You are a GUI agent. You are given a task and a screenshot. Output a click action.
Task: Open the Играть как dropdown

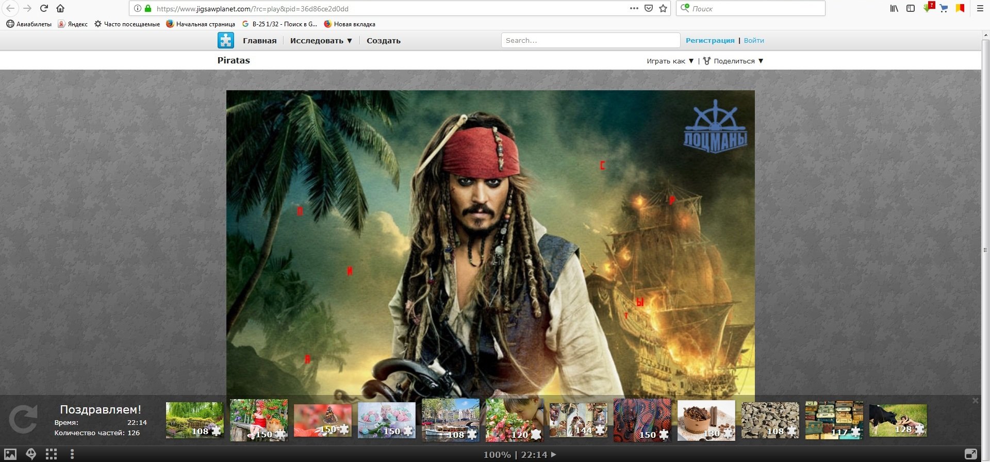pyautogui.click(x=670, y=61)
